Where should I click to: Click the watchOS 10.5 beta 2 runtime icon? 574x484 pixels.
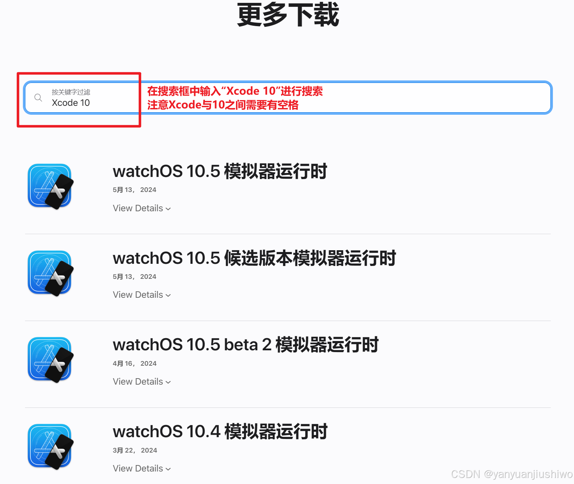[x=50, y=360]
